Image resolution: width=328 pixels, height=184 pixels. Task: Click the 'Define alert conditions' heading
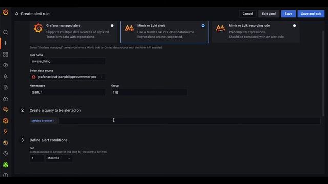click(x=49, y=140)
